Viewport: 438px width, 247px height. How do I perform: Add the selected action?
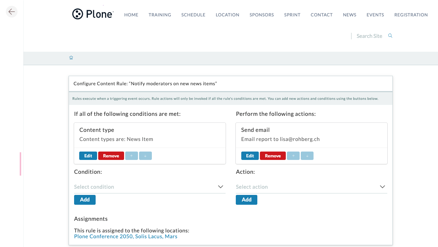(246, 200)
